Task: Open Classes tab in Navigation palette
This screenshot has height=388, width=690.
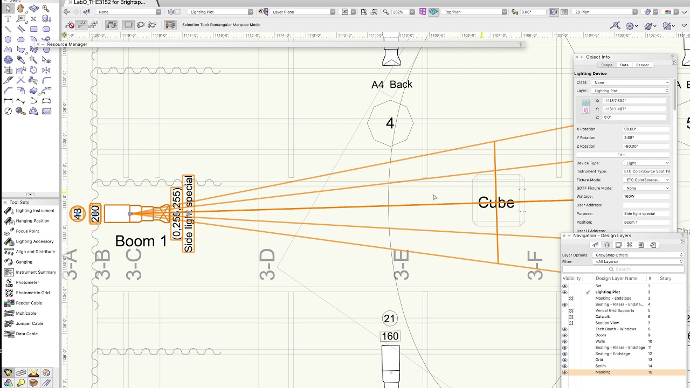Action: click(x=596, y=245)
